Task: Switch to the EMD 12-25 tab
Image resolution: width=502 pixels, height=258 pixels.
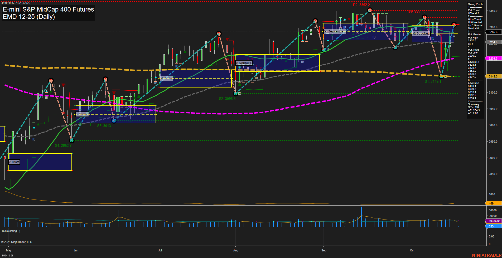Action: click(7, 255)
